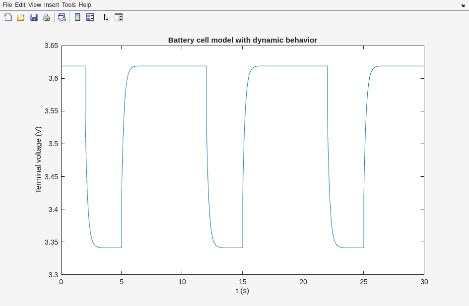Click the New Figure toolbar icon
The image size is (469, 306).
[x=8, y=17]
